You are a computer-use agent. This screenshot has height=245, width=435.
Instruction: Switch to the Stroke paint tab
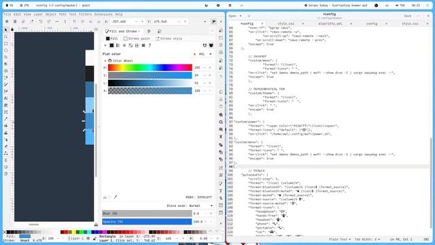(x=137, y=39)
